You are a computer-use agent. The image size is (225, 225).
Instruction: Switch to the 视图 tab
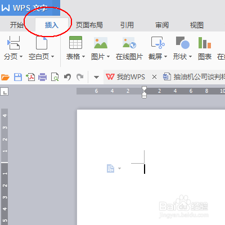coord(197,25)
